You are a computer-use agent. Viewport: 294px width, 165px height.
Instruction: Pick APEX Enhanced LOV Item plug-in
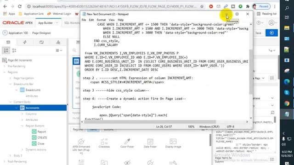81,146
